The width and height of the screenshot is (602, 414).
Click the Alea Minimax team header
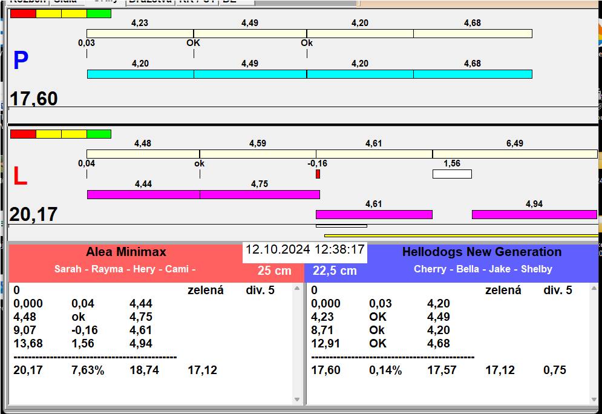click(x=126, y=252)
